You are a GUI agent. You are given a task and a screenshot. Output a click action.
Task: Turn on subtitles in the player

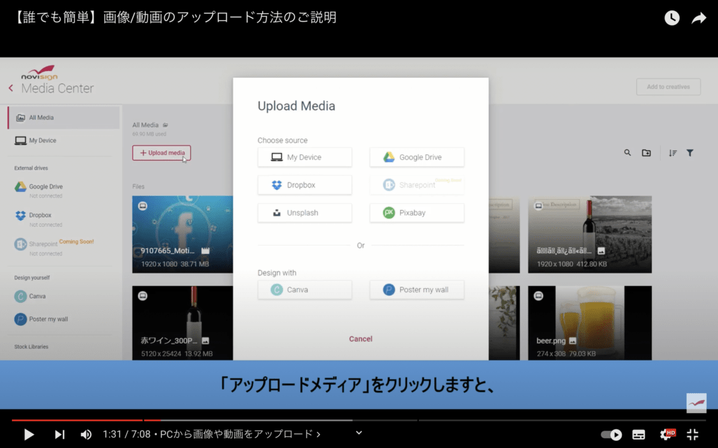tap(639, 434)
